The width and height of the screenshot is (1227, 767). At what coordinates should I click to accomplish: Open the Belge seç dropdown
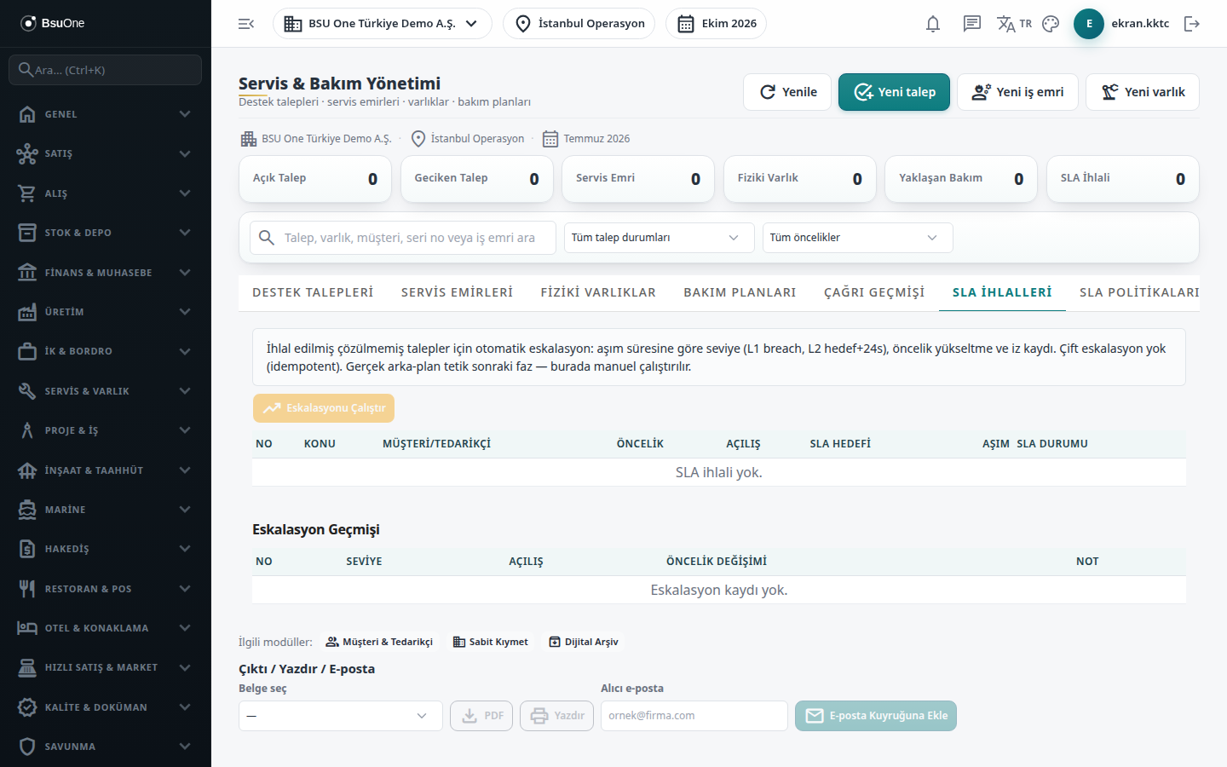[x=341, y=716]
